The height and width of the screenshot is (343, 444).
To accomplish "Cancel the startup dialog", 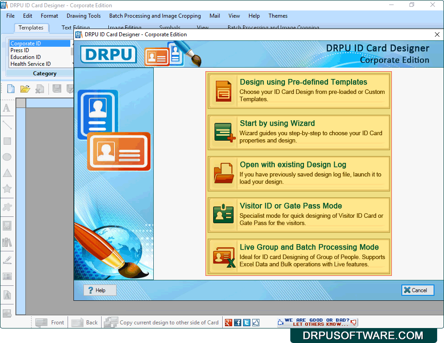I will 418,290.
